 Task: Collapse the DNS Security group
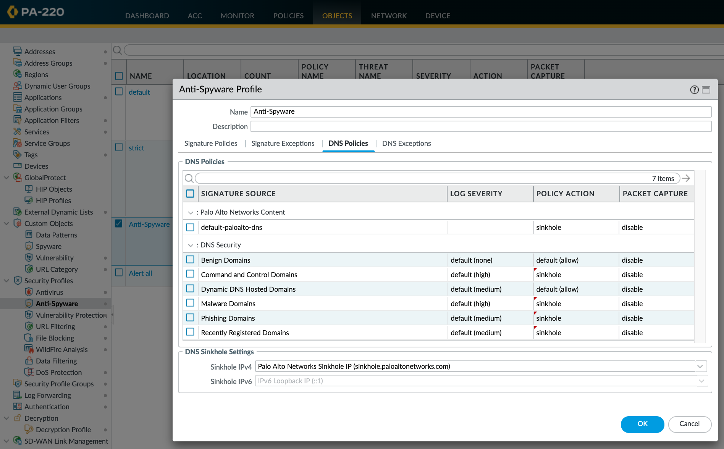click(191, 245)
